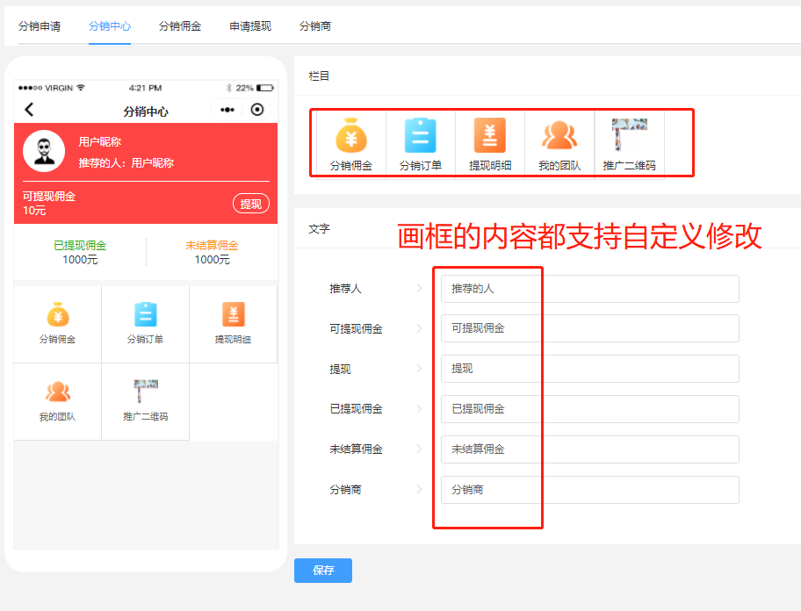Click 推荐的人：用户昵称 text in preview
This screenshot has width=801, height=611.
coord(126,162)
